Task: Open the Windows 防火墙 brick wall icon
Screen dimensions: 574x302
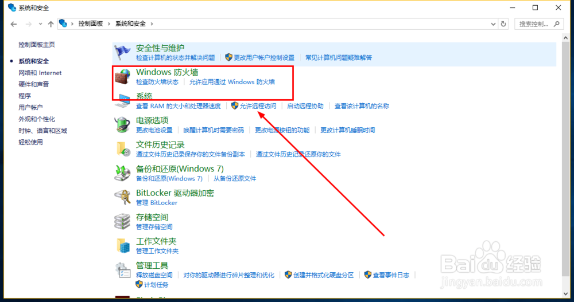Action: pos(122,77)
